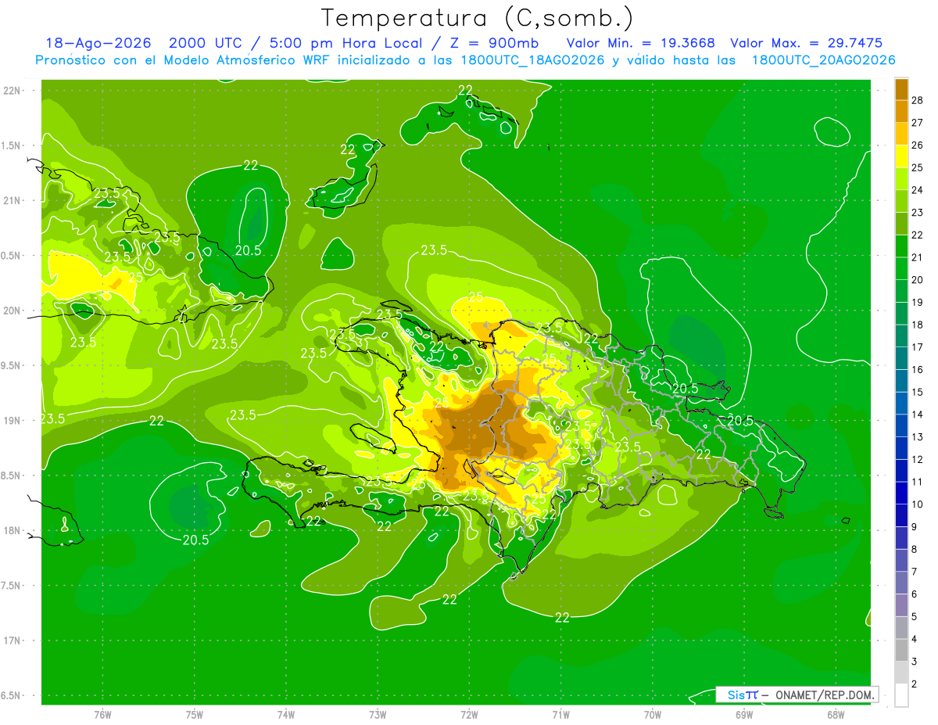Click the "75W" longitude axis label
This screenshot has width=938, height=725.
(x=195, y=715)
